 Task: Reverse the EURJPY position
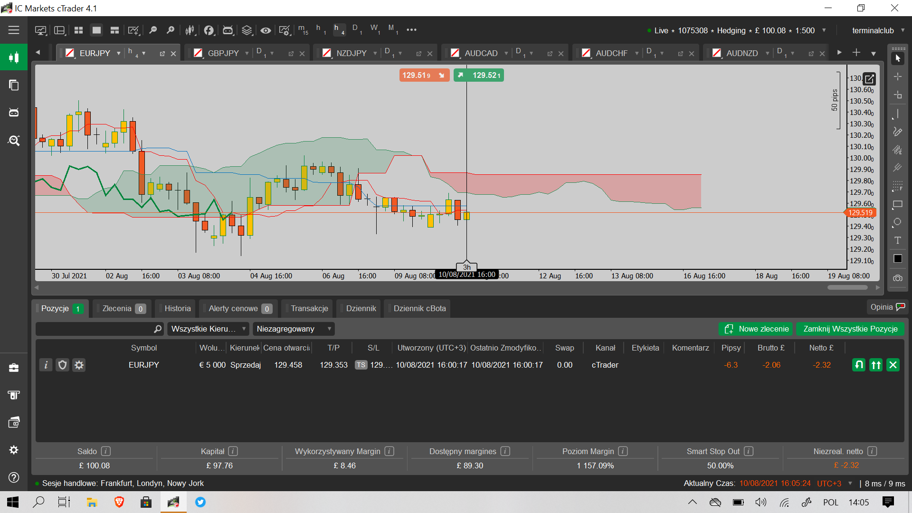(x=859, y=365)
